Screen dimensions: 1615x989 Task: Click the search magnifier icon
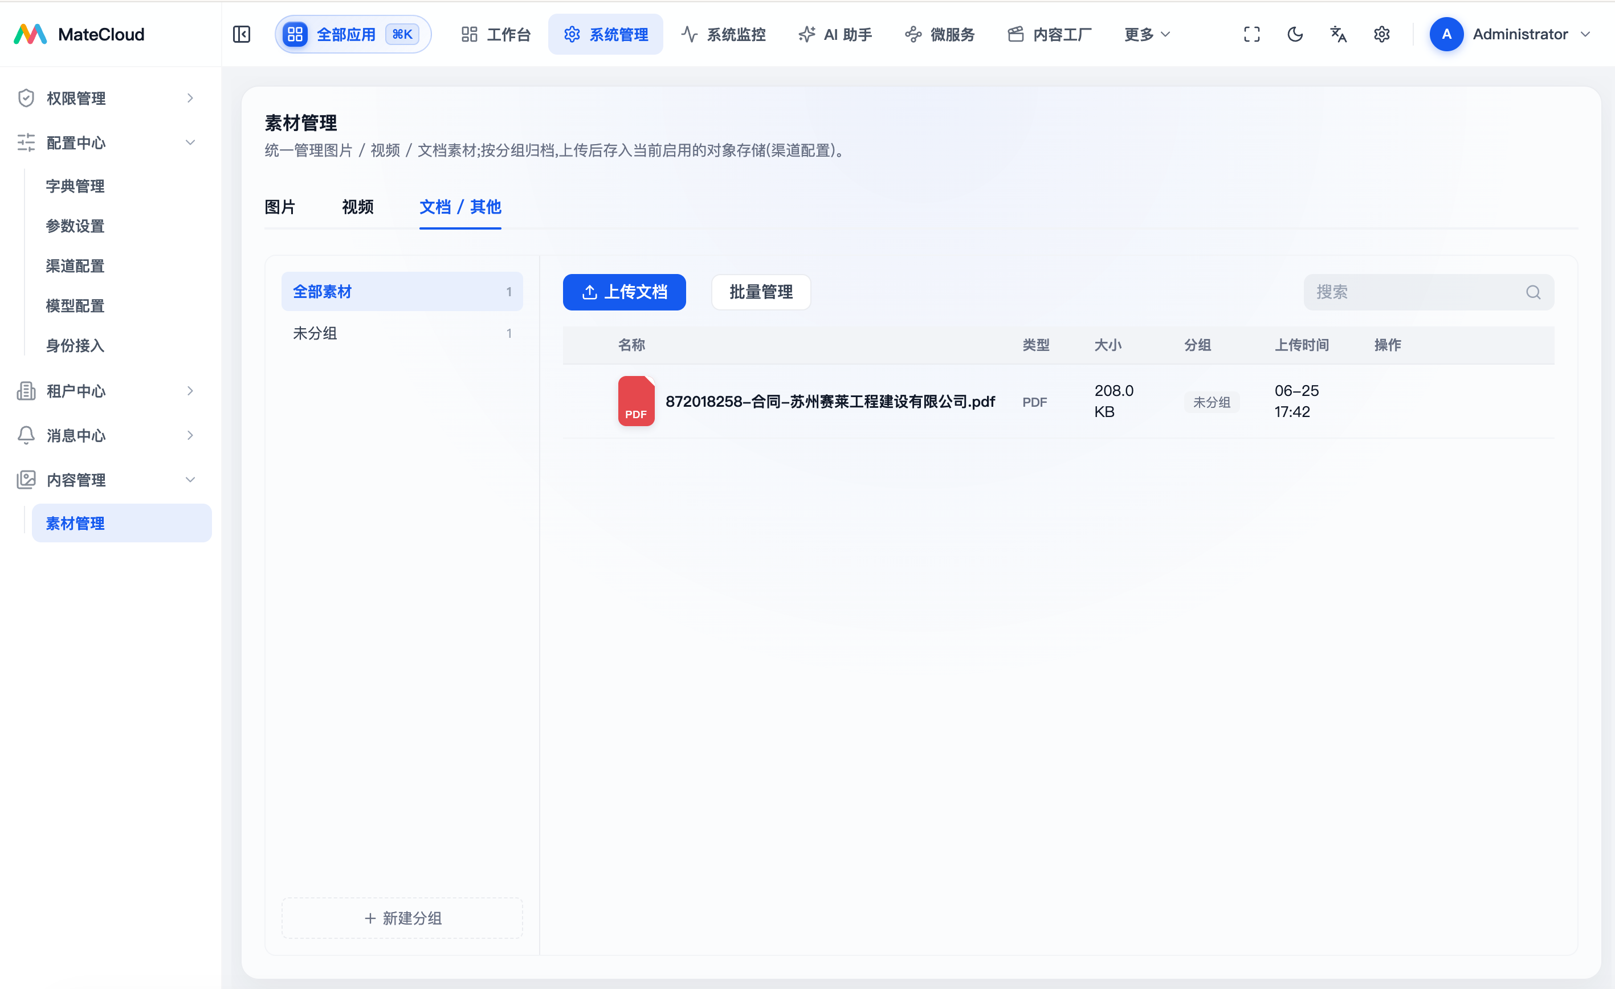(1532, 292)
